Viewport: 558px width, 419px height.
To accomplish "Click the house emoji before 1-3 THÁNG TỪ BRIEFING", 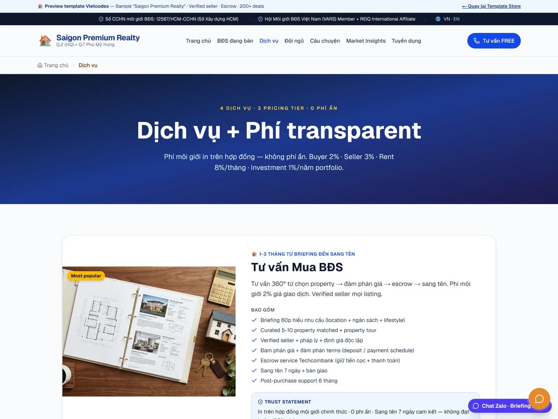I will click(254, 254).
